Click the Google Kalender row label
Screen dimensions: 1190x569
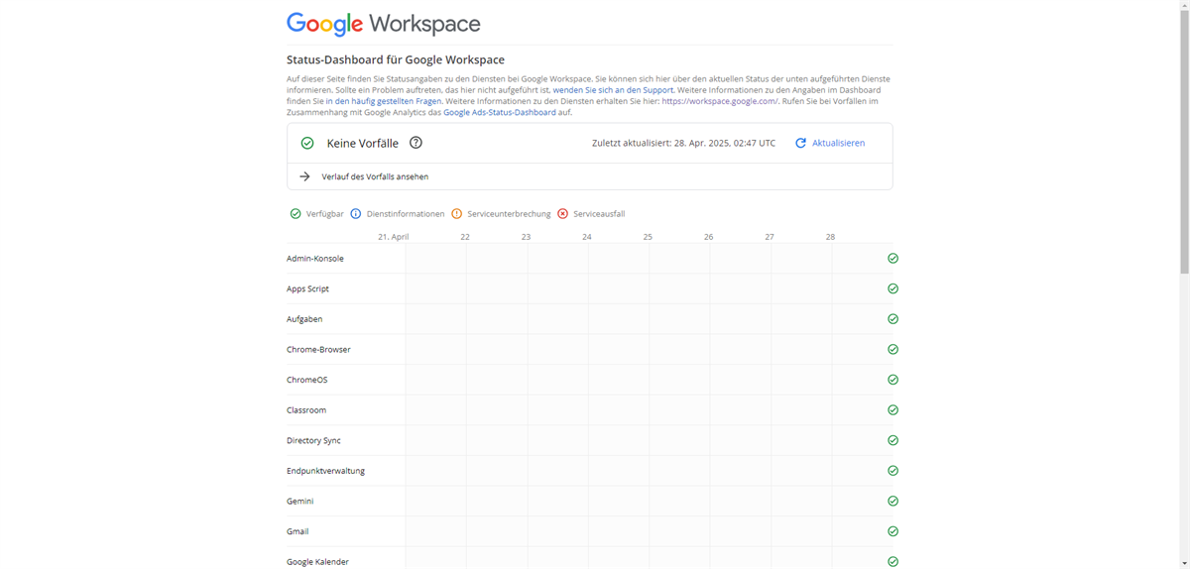point(317,561)
